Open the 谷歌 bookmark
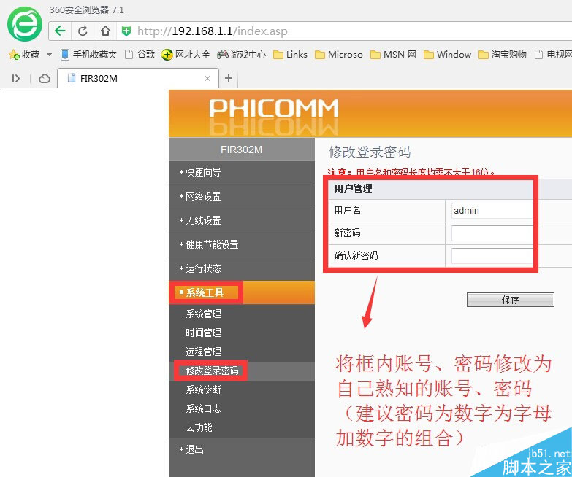572x477 pixels. pos(140,55)
